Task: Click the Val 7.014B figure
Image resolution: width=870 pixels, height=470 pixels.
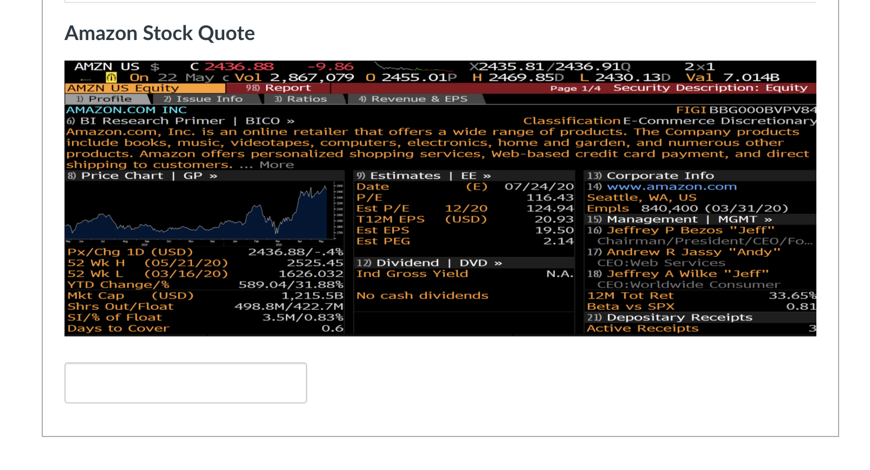Action: click(x=732, y=77)
